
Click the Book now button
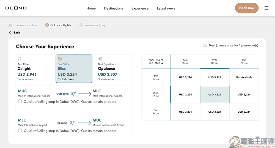tap(247, 8)
